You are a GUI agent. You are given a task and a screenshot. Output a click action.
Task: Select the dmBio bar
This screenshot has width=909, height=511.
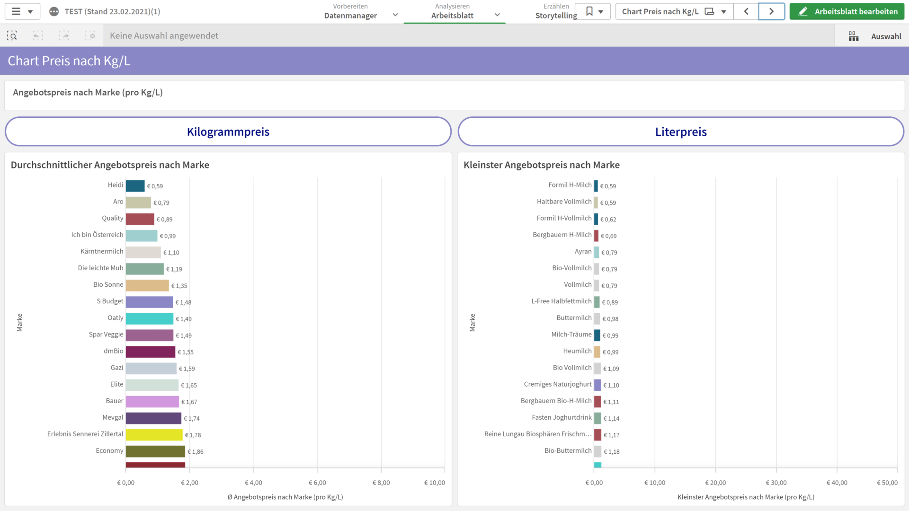[x=151, y=352]
